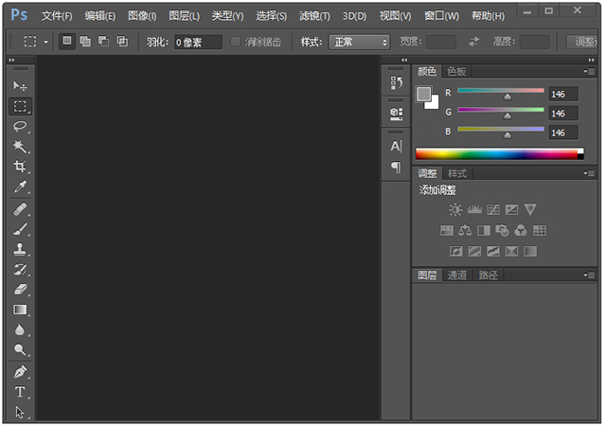This screenshot has width=606, height=426.
Task: Swap width and height values button
Action: tap(473, 43)
